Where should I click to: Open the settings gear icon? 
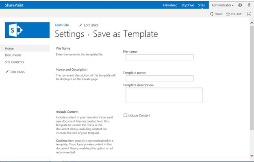click(x=240, y=5)
